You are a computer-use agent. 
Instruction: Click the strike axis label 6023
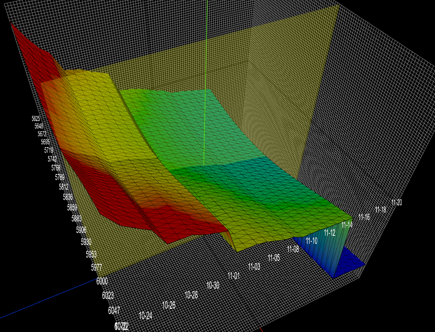[x=108, y=296]
